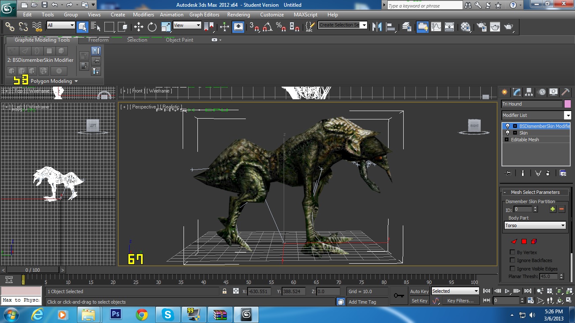This screenshot has width=575, height=323.
Task: Click the pink object color swatch
Action: coord(568,104)
